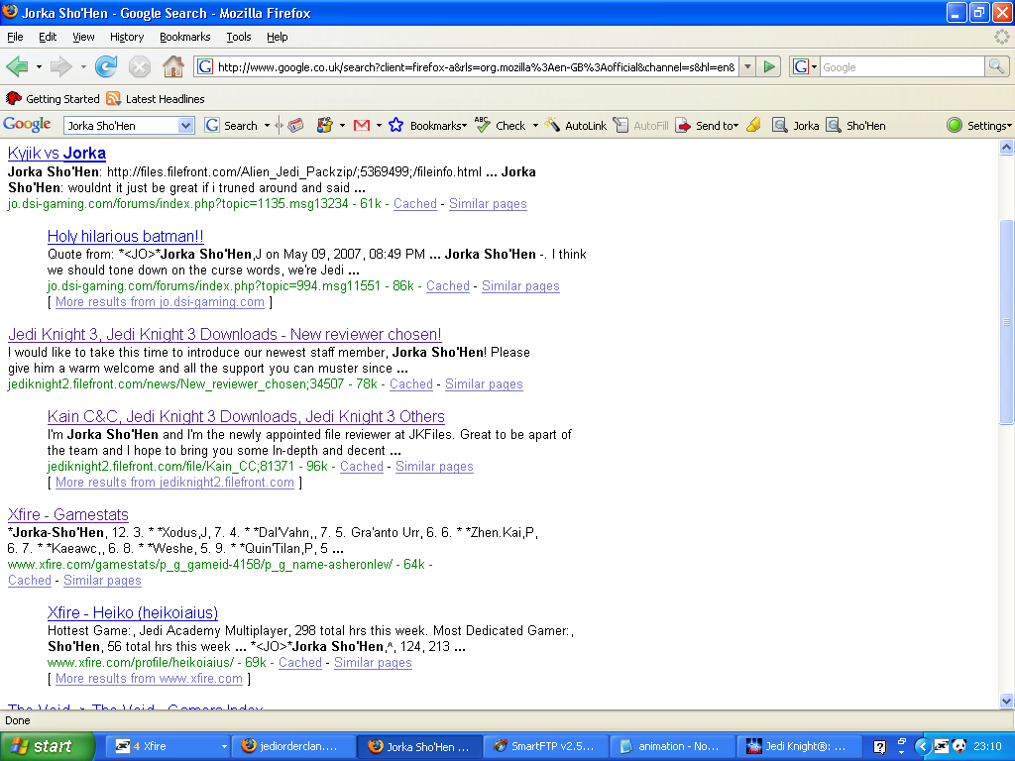
Task: Click 'More results from www.xfire.com'
Action: (149, 679)
